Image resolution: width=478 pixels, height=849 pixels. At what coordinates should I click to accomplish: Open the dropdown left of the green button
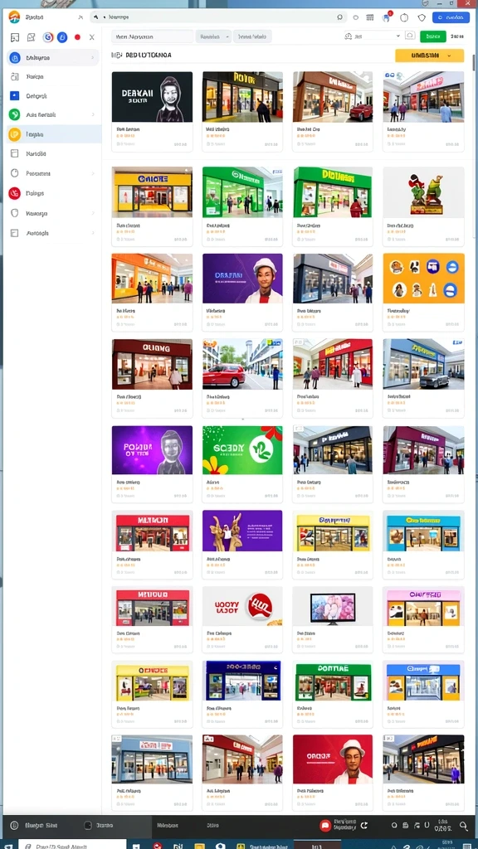(373, 36)
